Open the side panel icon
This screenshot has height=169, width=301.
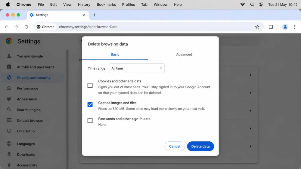click(x=271, y=27)
